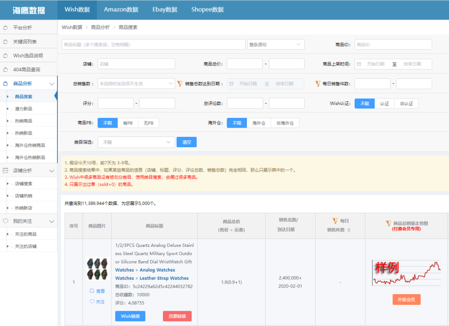Click the 店铺 input field
The height and width of the screenshot is (326, 449).
coord(136,64)
